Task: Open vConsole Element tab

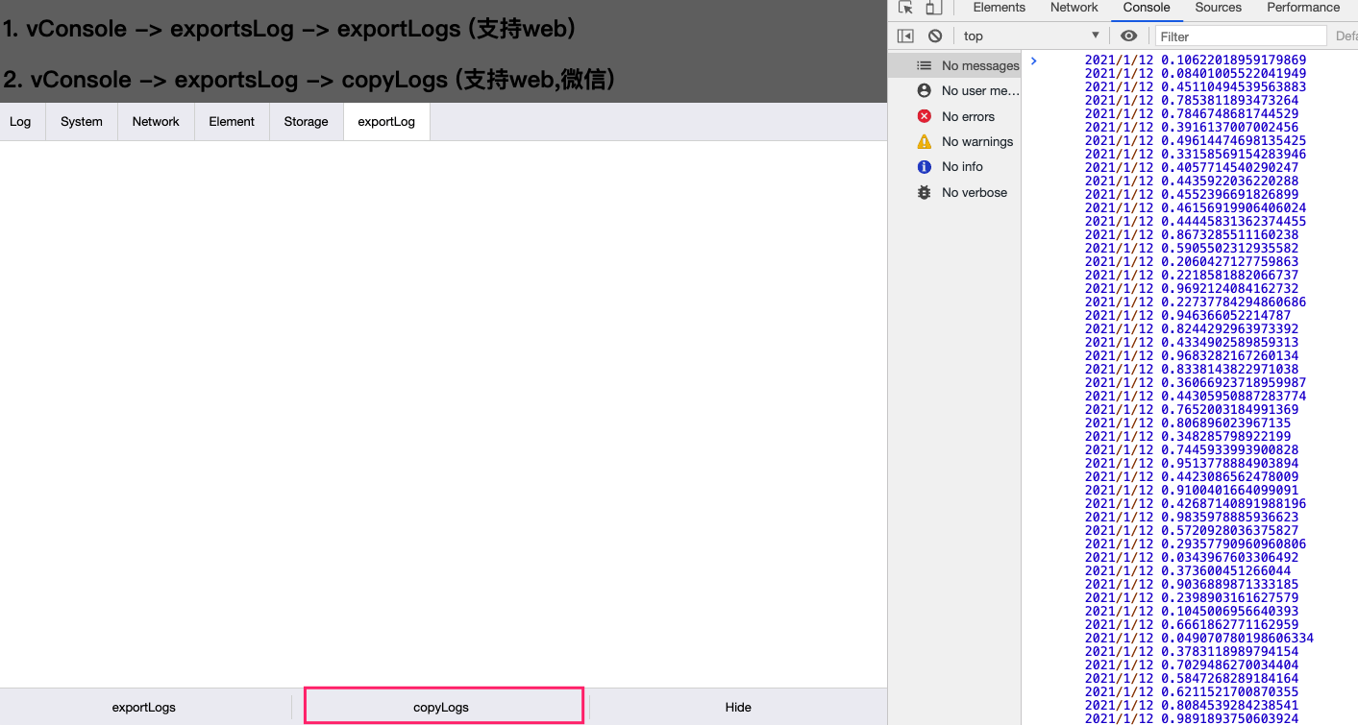Action: coord(232,122)
